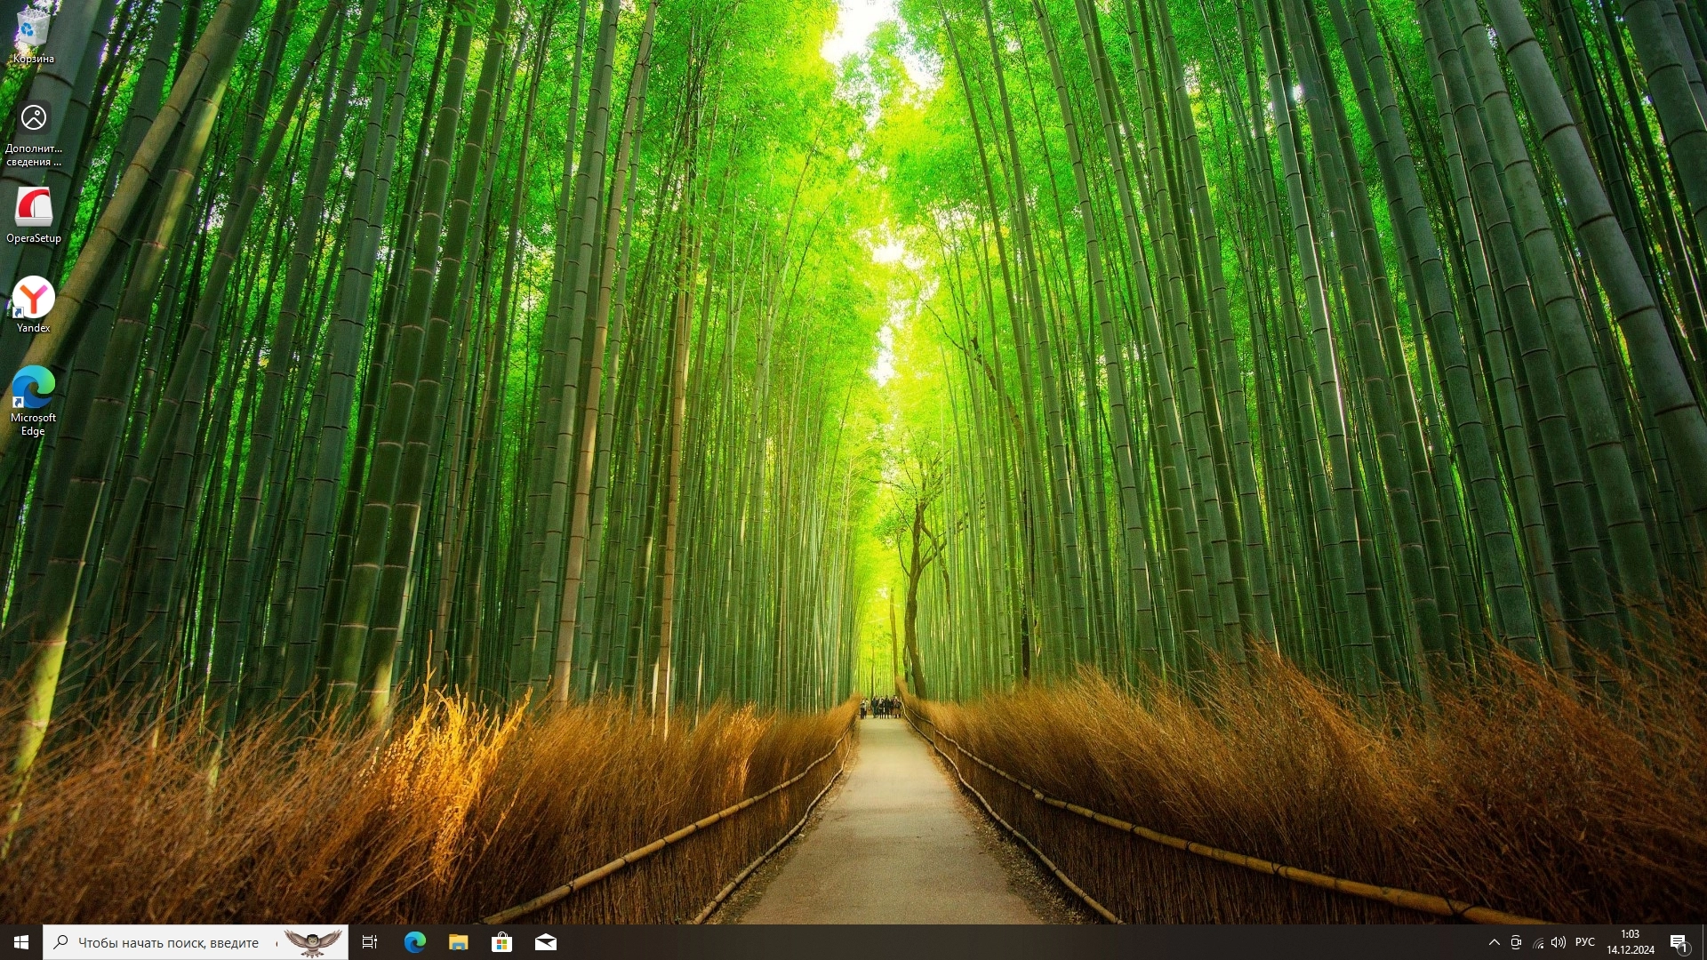Click the owl image in search box
The image size is (1707, 960).
[x=312, y=942]
